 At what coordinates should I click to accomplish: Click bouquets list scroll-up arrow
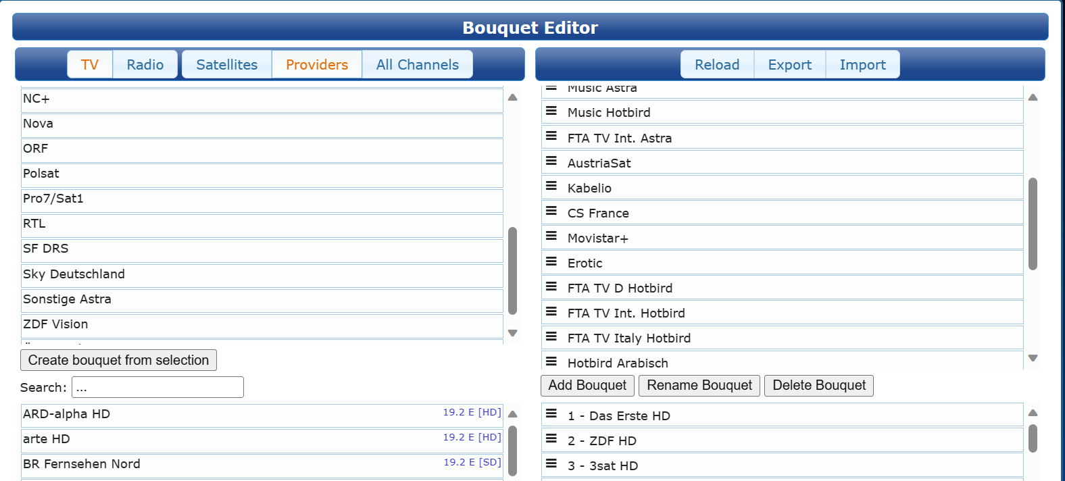1033,97
